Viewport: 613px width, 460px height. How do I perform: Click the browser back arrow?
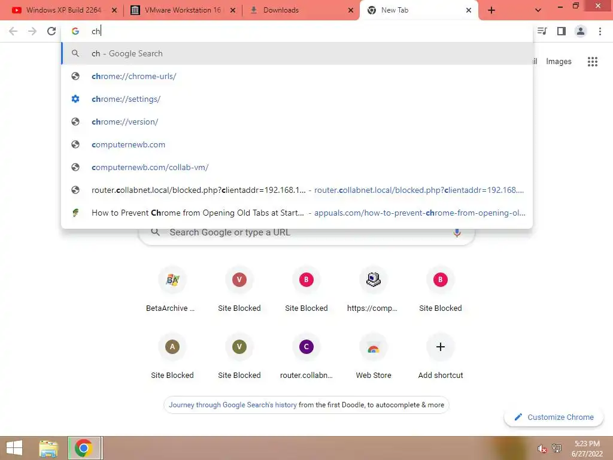(x=13, y=31)
